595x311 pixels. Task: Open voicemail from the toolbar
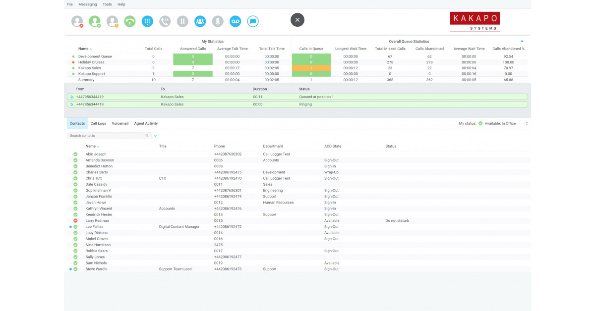235,21
